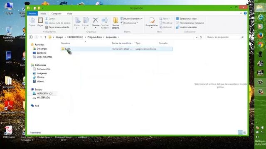Viewport: 266px width, 149px height.
Task: Open Sitios recientes in the sidebar
Action: (42, 57)
